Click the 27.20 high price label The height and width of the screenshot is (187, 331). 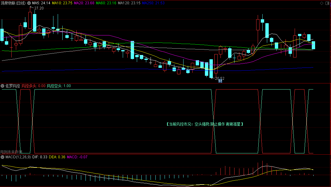coord(39,8)
